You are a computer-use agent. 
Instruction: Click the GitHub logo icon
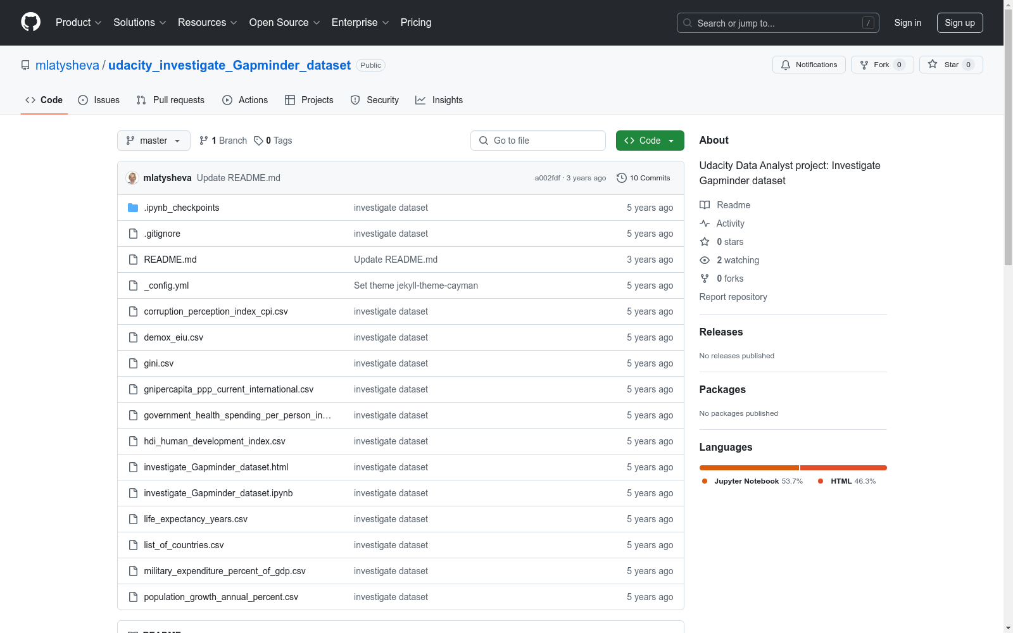[x=30, y=22]
